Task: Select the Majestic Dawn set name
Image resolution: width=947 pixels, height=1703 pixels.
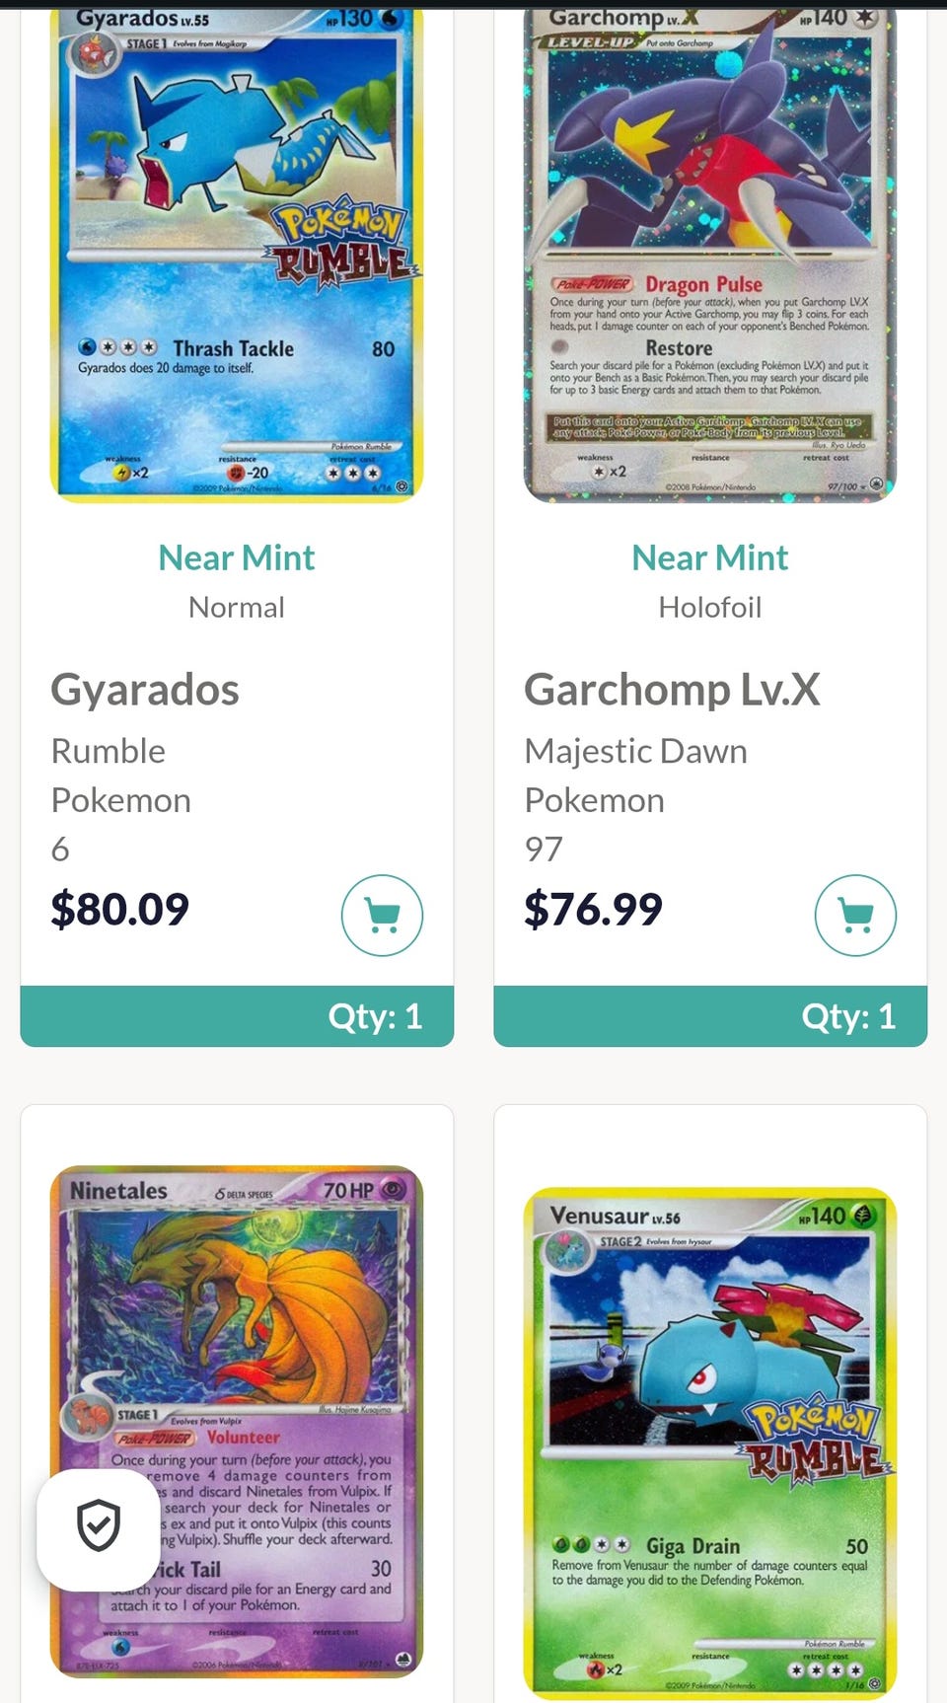Action: pos(635,751)
